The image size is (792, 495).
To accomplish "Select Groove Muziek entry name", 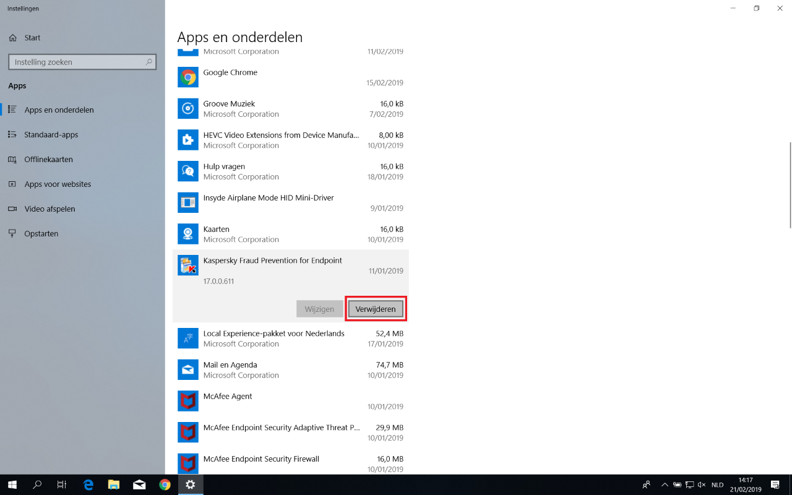I will pos(229,104).
